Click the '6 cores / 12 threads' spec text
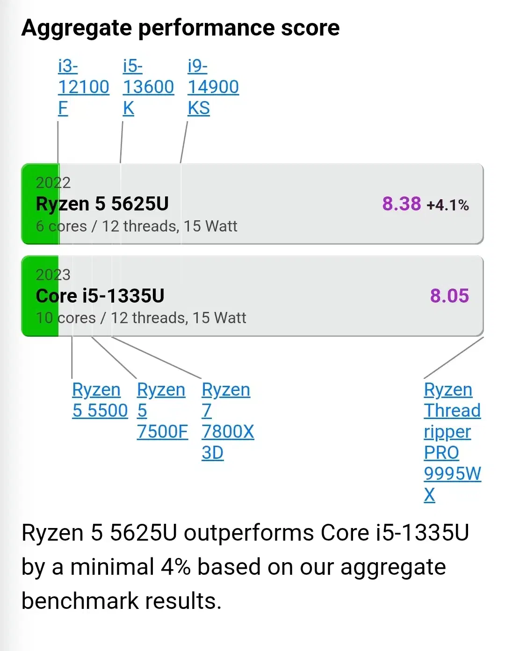 point(137,226)
